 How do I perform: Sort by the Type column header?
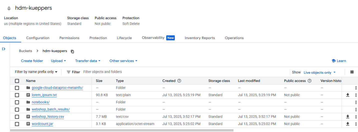point(120,81)
